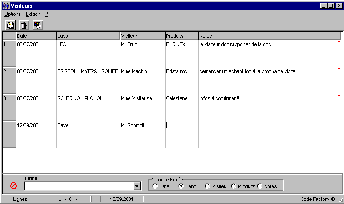Click the trash can delete icon
The height and width of the screenshot is (204, 344).
point(24,25)
